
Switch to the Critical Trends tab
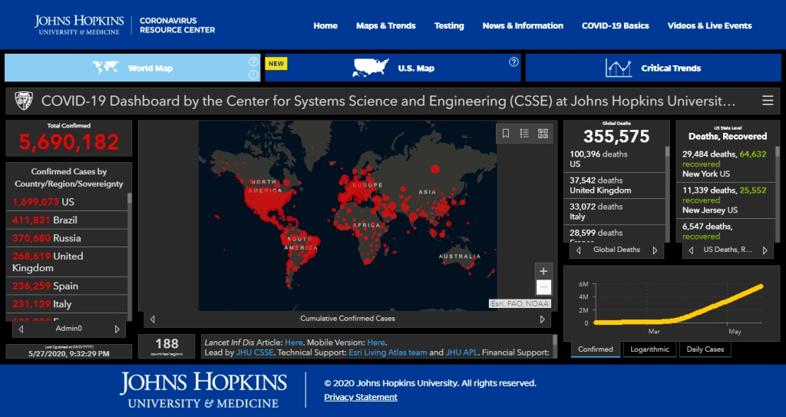click(x=652, y=68)
